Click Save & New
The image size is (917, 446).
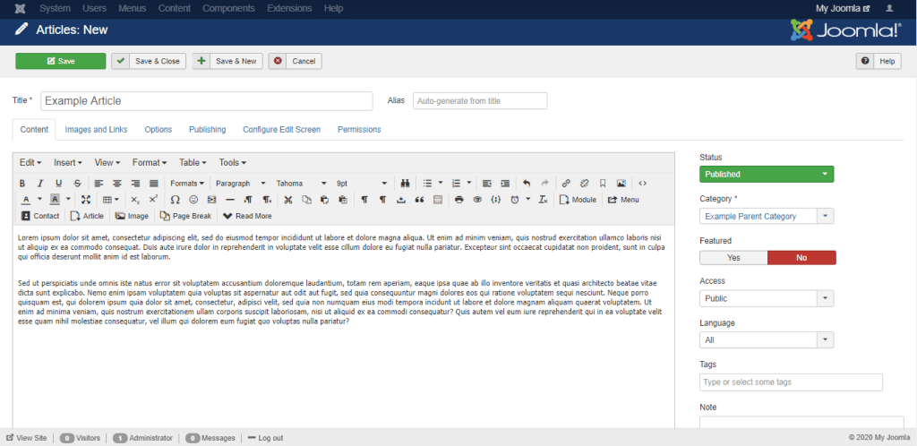pyautogui.click(x=227, y=62)
